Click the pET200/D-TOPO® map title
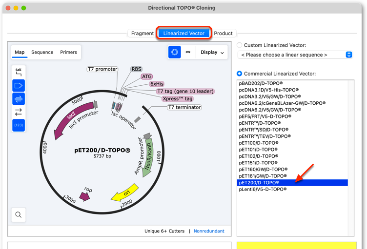Viewport: 367px width, 249px height. pyautogui.click(x=102, y=151)
